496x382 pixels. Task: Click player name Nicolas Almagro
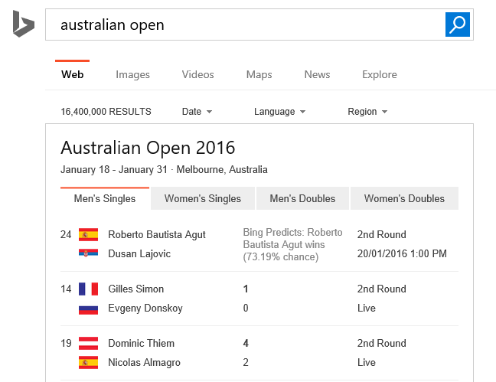click(144, 362)
